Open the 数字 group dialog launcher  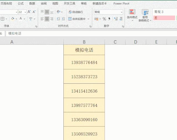(123, 27)
